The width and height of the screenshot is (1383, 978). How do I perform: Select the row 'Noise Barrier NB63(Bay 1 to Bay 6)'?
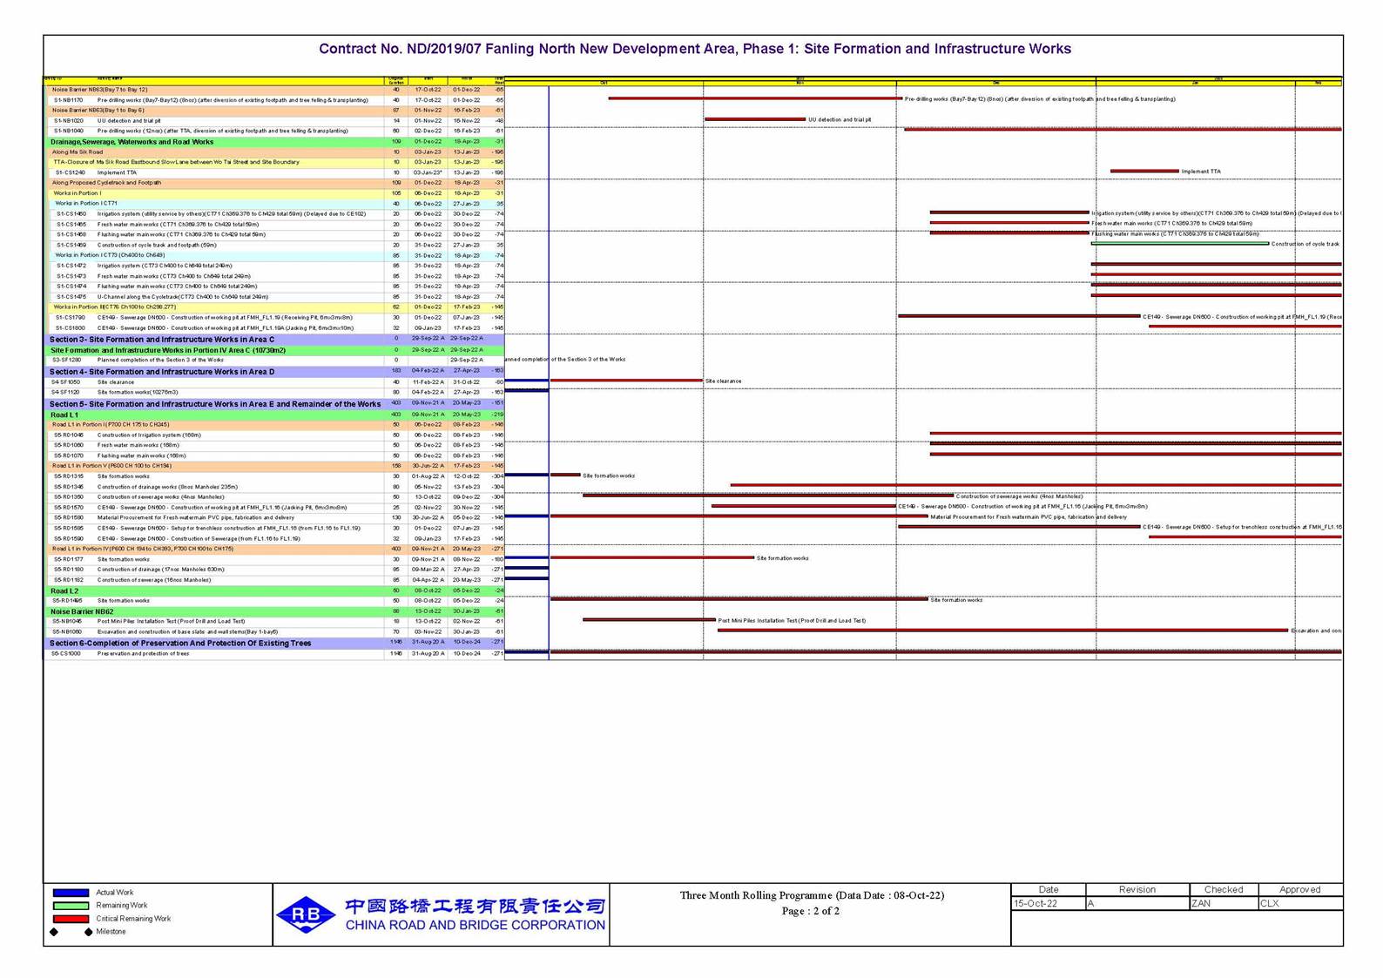tap(273, 111)
